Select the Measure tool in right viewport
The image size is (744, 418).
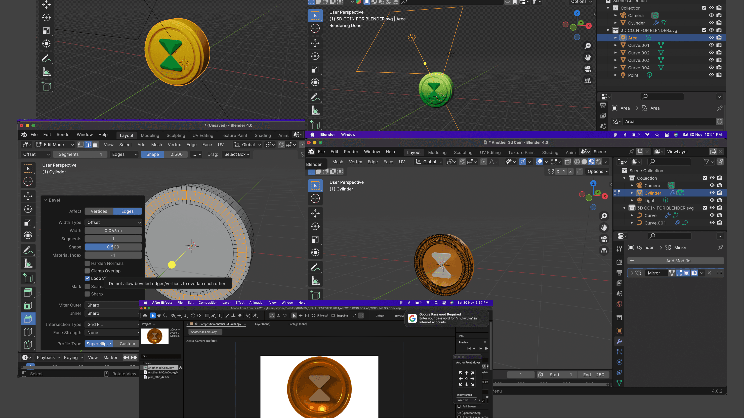(315, 280)
